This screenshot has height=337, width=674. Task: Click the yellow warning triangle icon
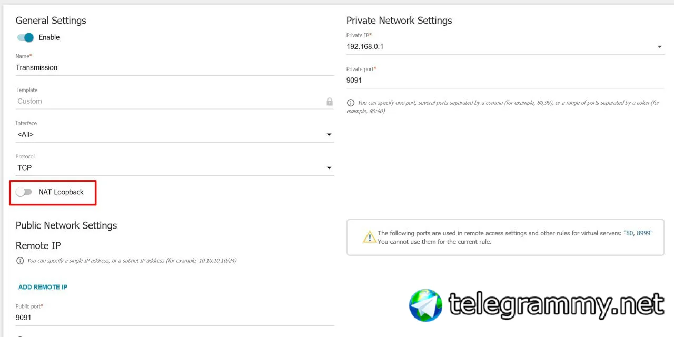[x=370, y=237]
